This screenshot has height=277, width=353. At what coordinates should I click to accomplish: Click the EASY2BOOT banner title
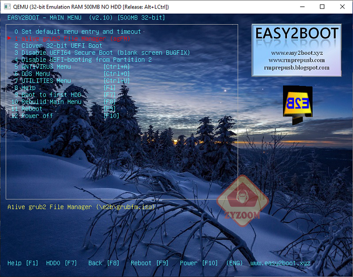click(297, 34)
